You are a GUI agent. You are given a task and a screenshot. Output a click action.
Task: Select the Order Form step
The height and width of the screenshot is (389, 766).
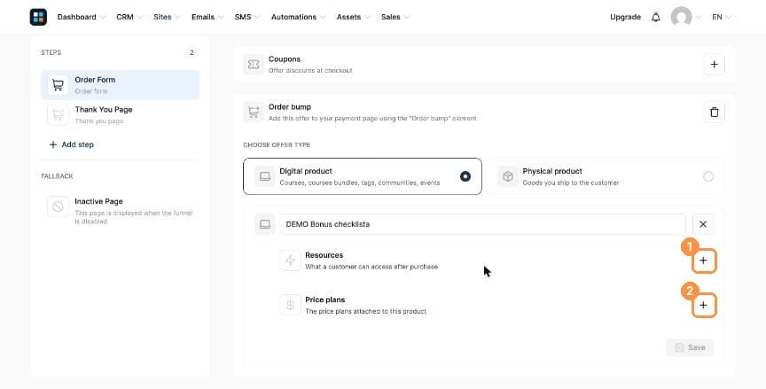click(x=121, y=85)
